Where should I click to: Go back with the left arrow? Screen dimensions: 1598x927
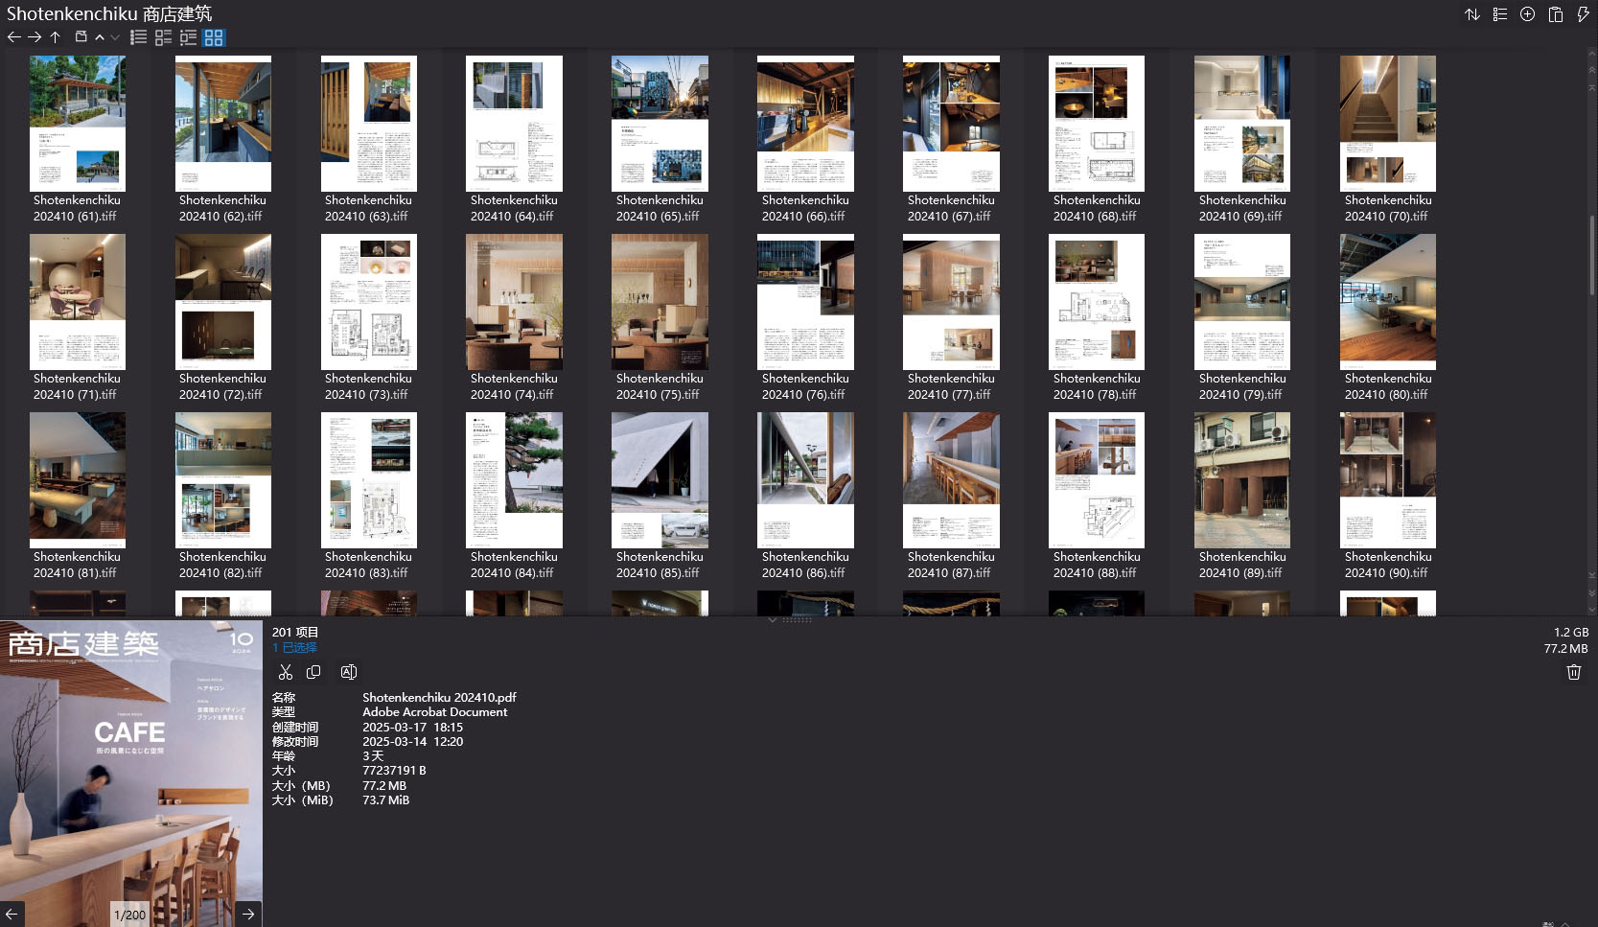pyautogui.click(x=12, y=37)
